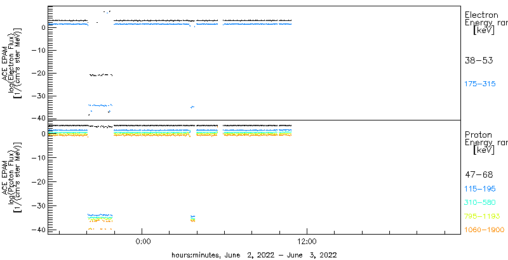The width and height of the screenshot is (508, 260).
Task: Click the -40 tick label on proton panel
Action: tap(38, 230)
